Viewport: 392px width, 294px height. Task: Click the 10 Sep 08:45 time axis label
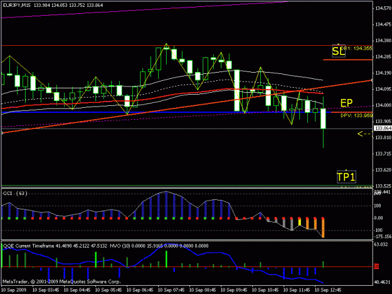click(203, 290)
